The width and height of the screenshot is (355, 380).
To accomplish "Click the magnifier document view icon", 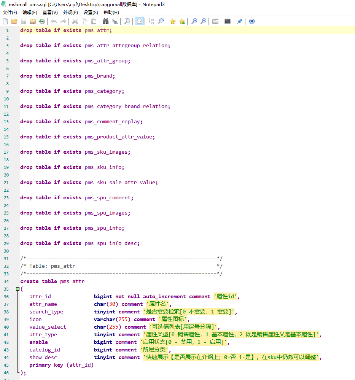I will click(127, 21).
